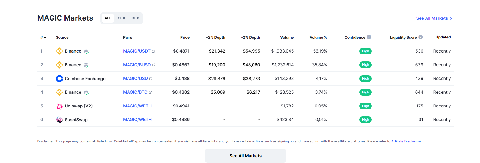Click Binance name in MAGIC/USDT row
The width and height of the screenshot is (480, 163).
click(x=73, y=51)
